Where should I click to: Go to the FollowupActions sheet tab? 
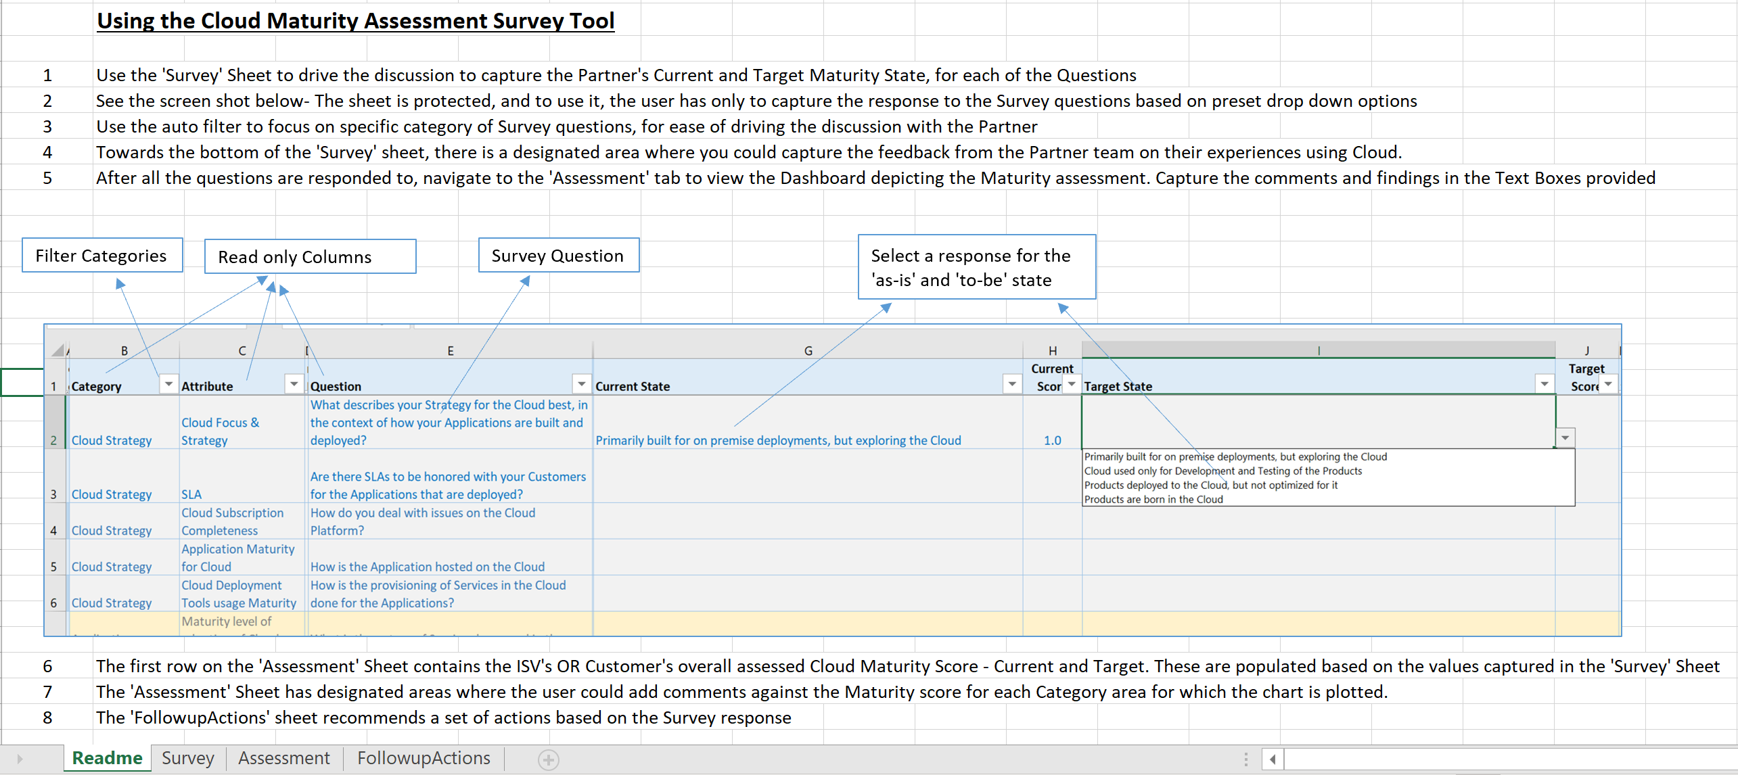pos(424,758)
